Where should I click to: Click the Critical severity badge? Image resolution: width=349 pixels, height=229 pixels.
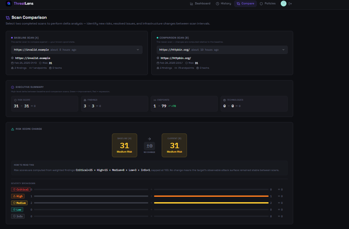click(x=21, y=189)
